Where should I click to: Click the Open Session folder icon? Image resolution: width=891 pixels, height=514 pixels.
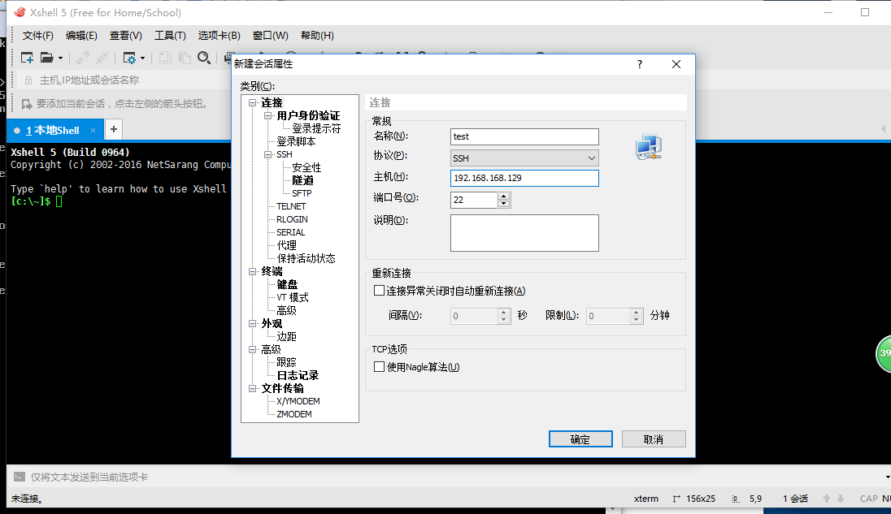click(47, 58)
